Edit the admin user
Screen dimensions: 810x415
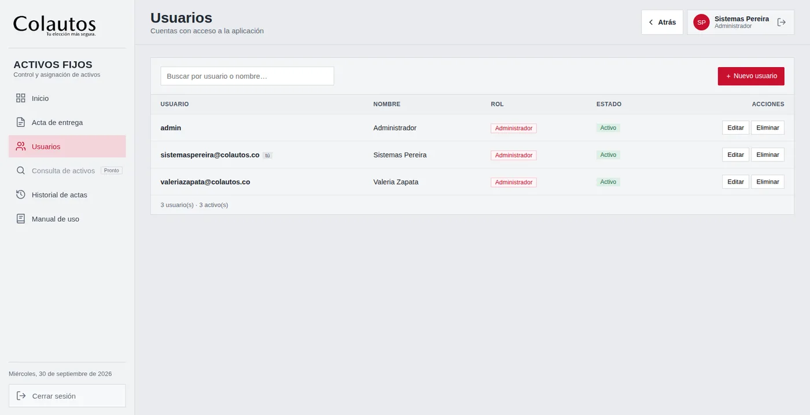[735, 127]
